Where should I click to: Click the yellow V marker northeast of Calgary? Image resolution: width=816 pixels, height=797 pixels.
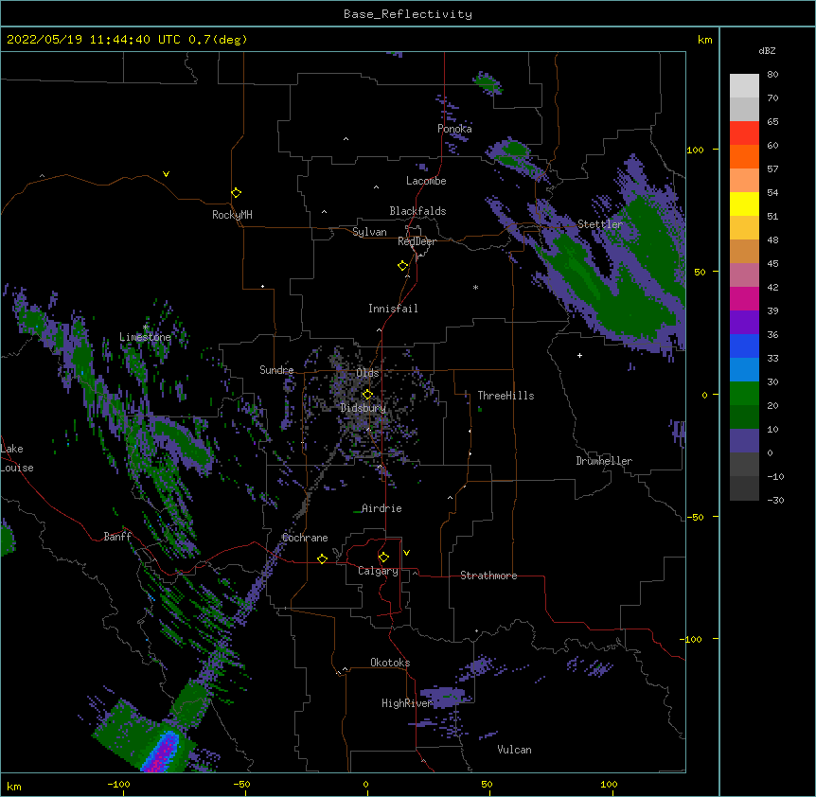pos(406,553)
